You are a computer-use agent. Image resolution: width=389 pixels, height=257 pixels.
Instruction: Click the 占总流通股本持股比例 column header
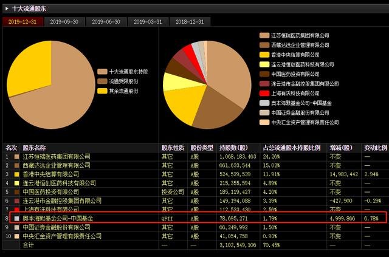point(292,148)
